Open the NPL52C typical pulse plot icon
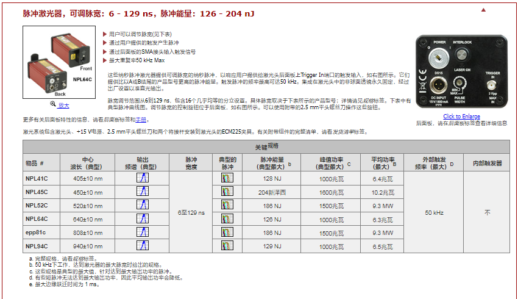This screenshot has width=518, height=299. click(x=227, y=205)
